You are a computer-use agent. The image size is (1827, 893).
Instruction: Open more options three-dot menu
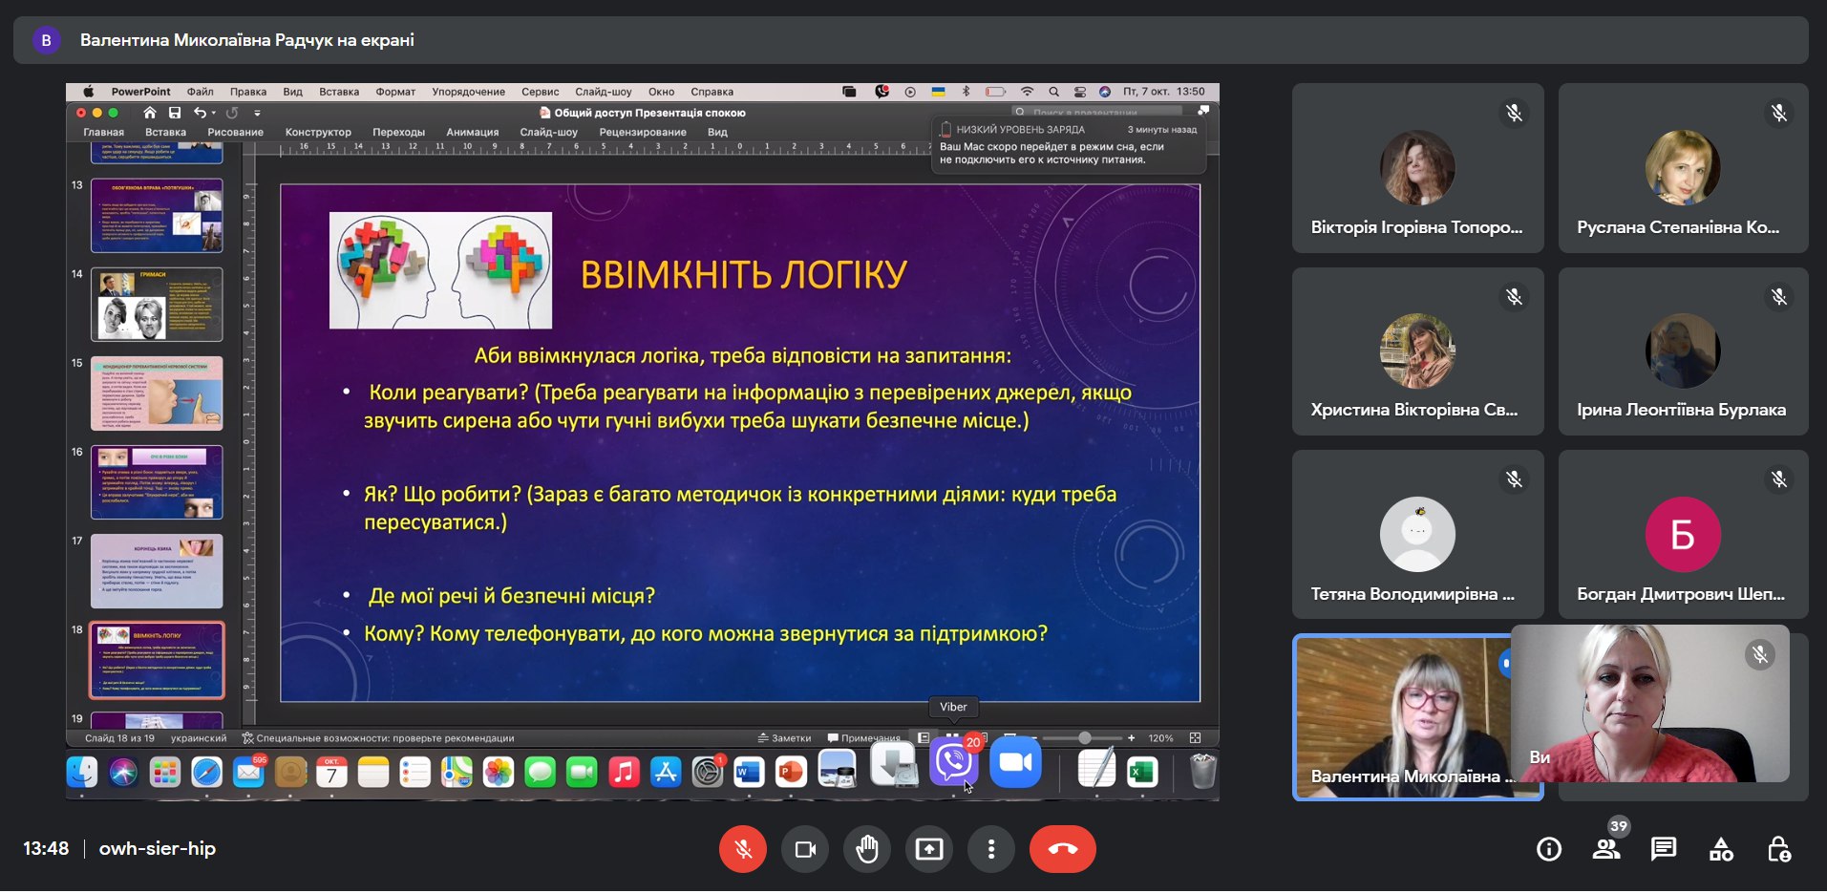pos(991,849)
